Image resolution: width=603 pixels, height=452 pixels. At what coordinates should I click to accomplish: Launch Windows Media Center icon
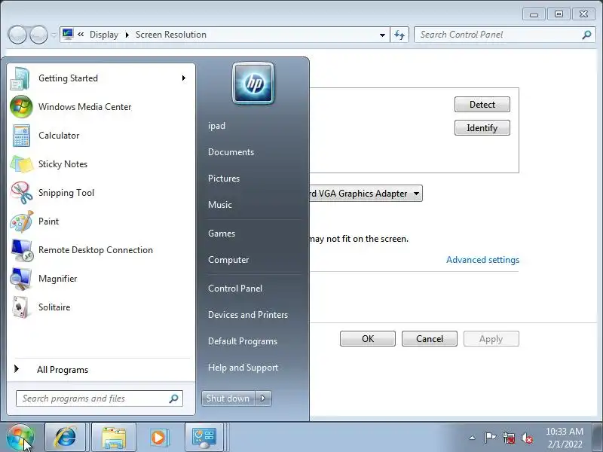click(21, 106)
